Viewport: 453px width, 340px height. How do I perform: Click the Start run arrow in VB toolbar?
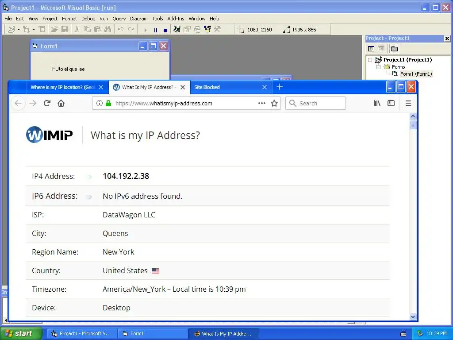click(x=145, y=30)
